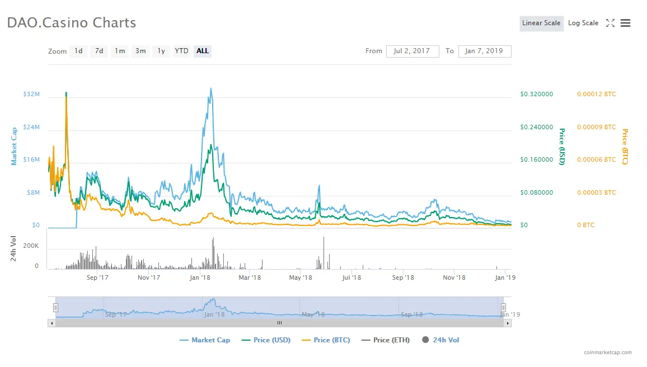
Task: Set zoom range to 1d
Action: 78,51
